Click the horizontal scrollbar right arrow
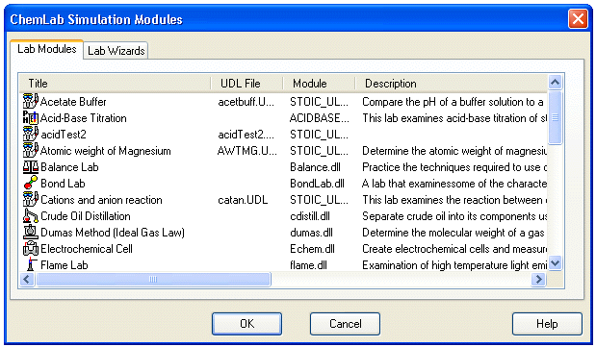The height and width of the screenshot is (347, 596). [538, 280]
